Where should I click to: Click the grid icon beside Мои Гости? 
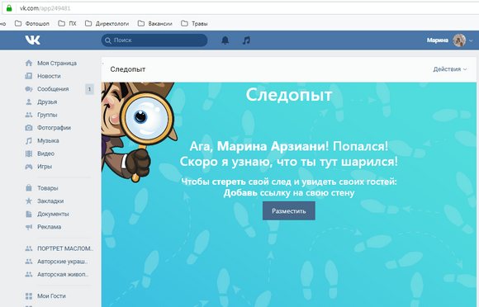29,296
